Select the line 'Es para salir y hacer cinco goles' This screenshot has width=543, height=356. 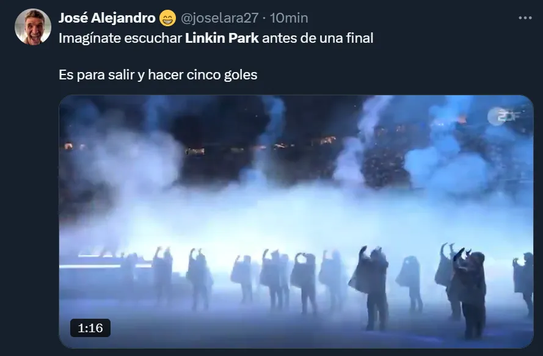coord(158,74)
